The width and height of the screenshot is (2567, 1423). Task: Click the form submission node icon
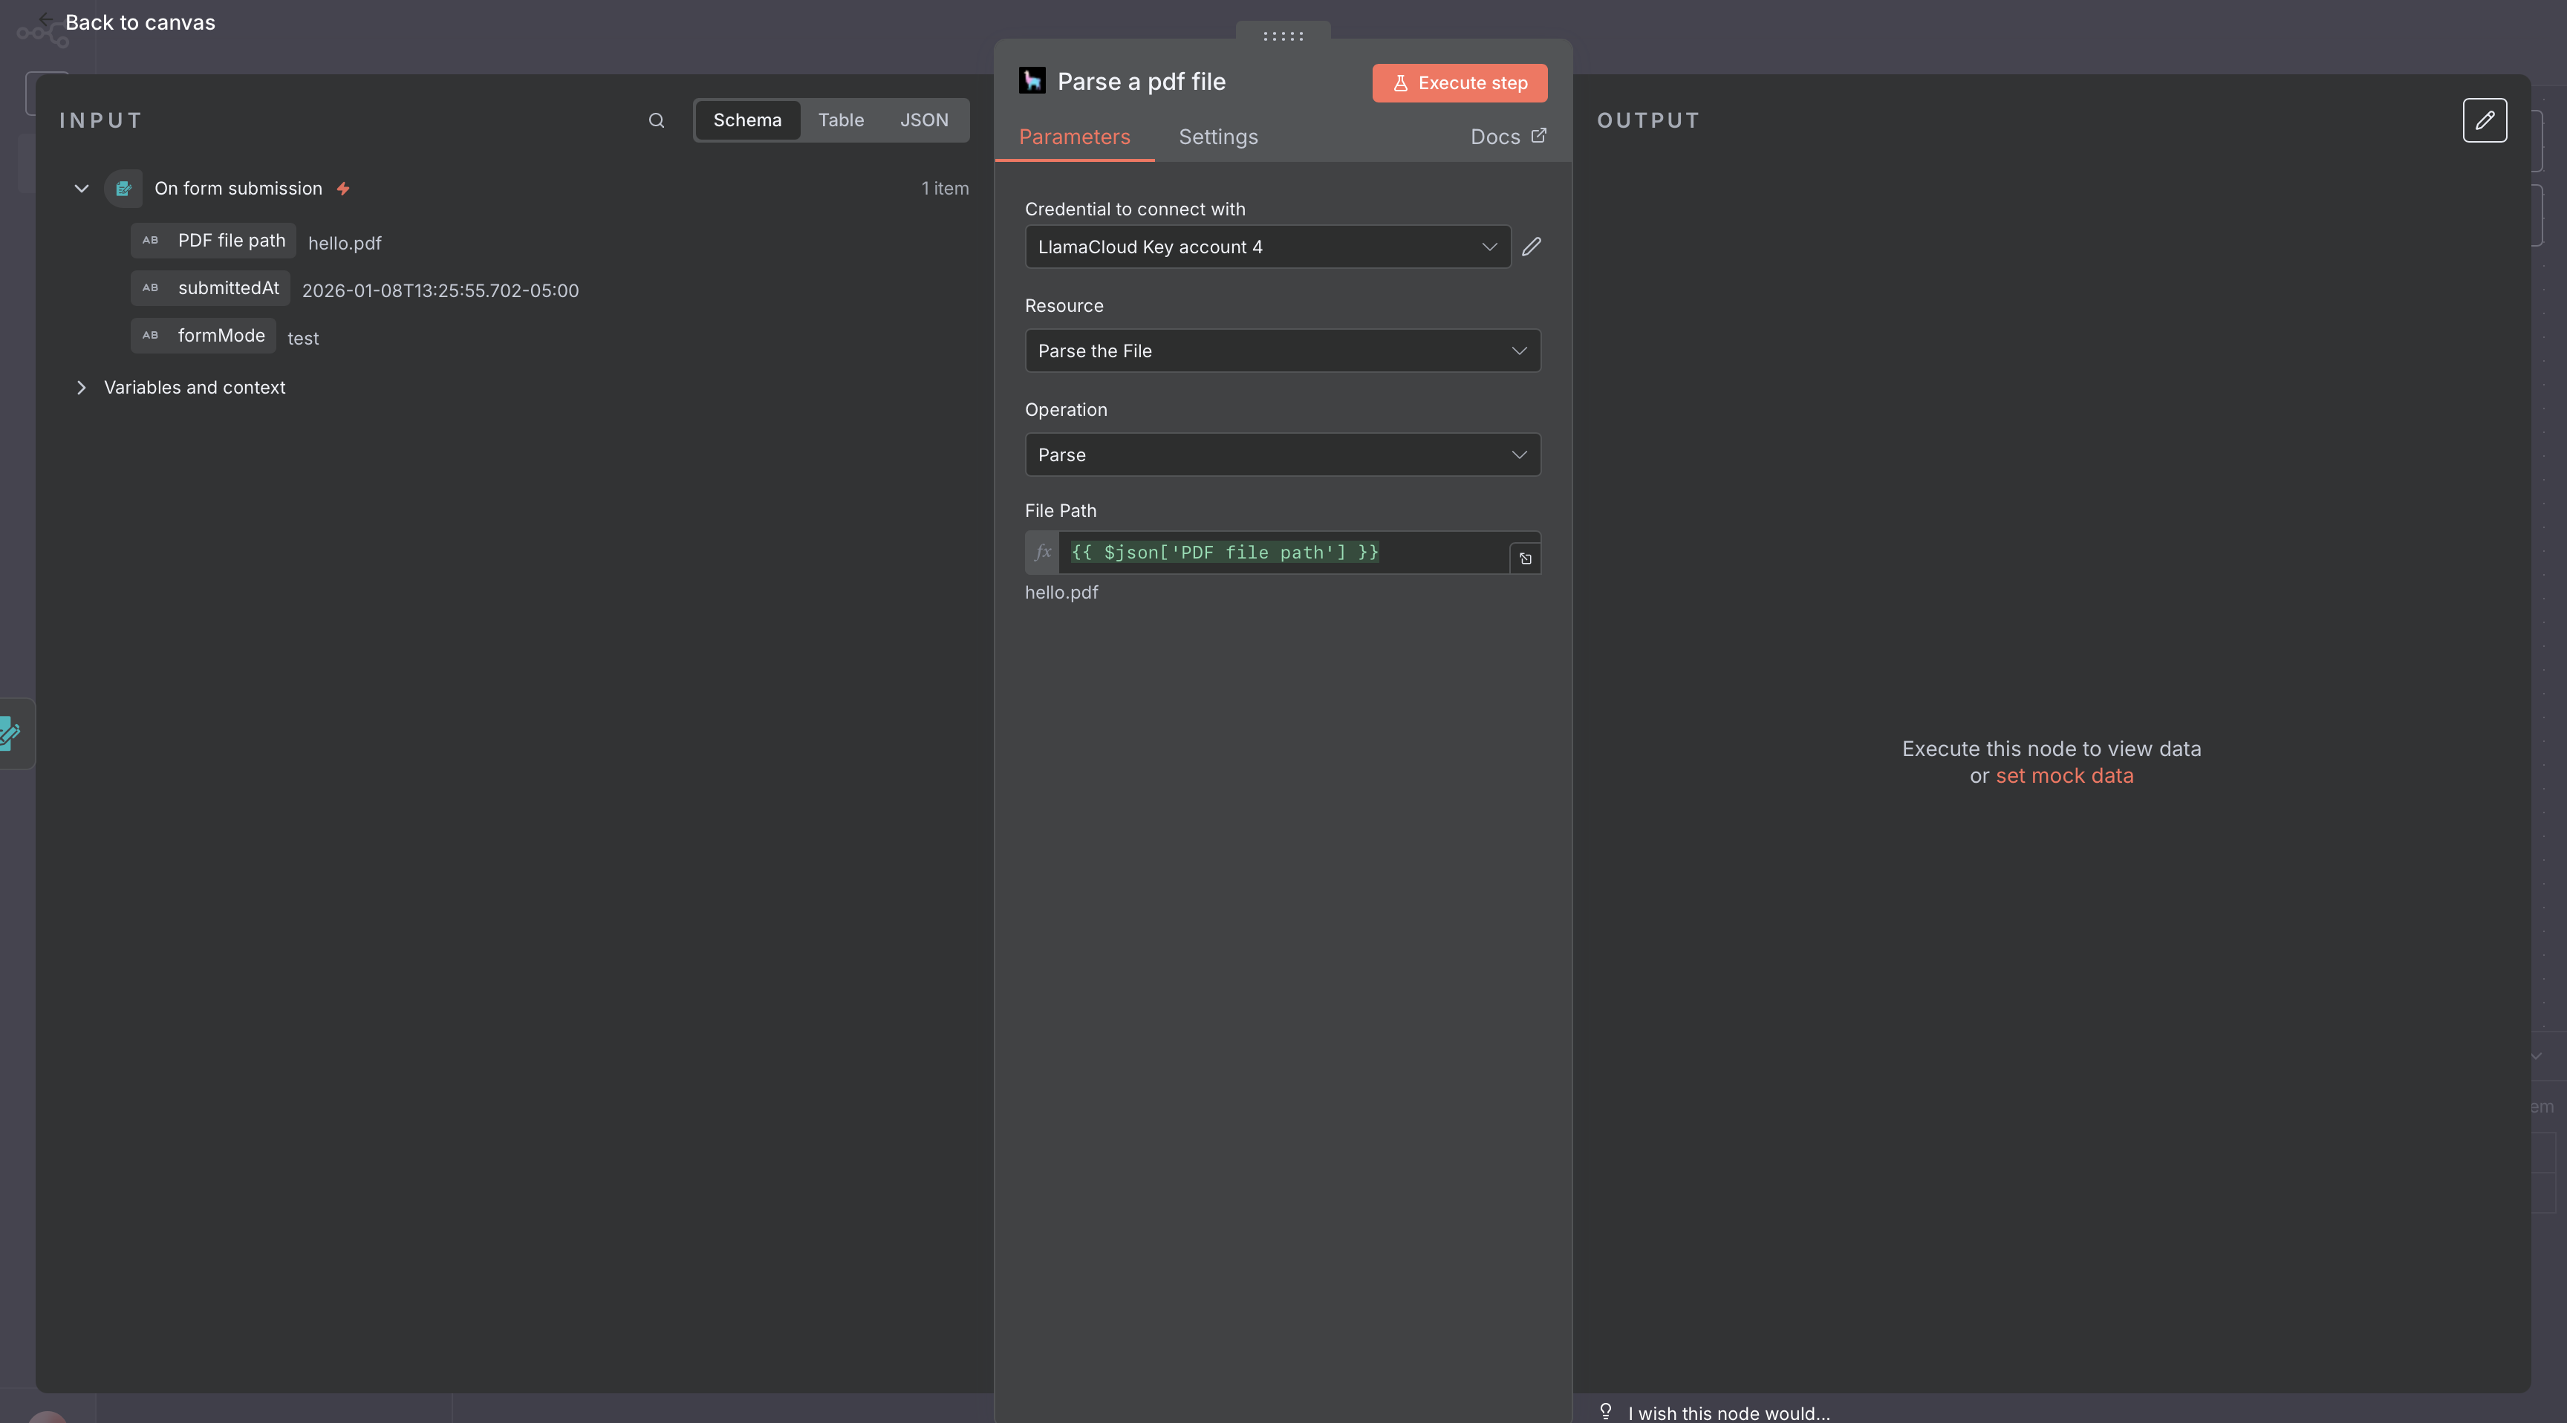click(x=123, y=187)
